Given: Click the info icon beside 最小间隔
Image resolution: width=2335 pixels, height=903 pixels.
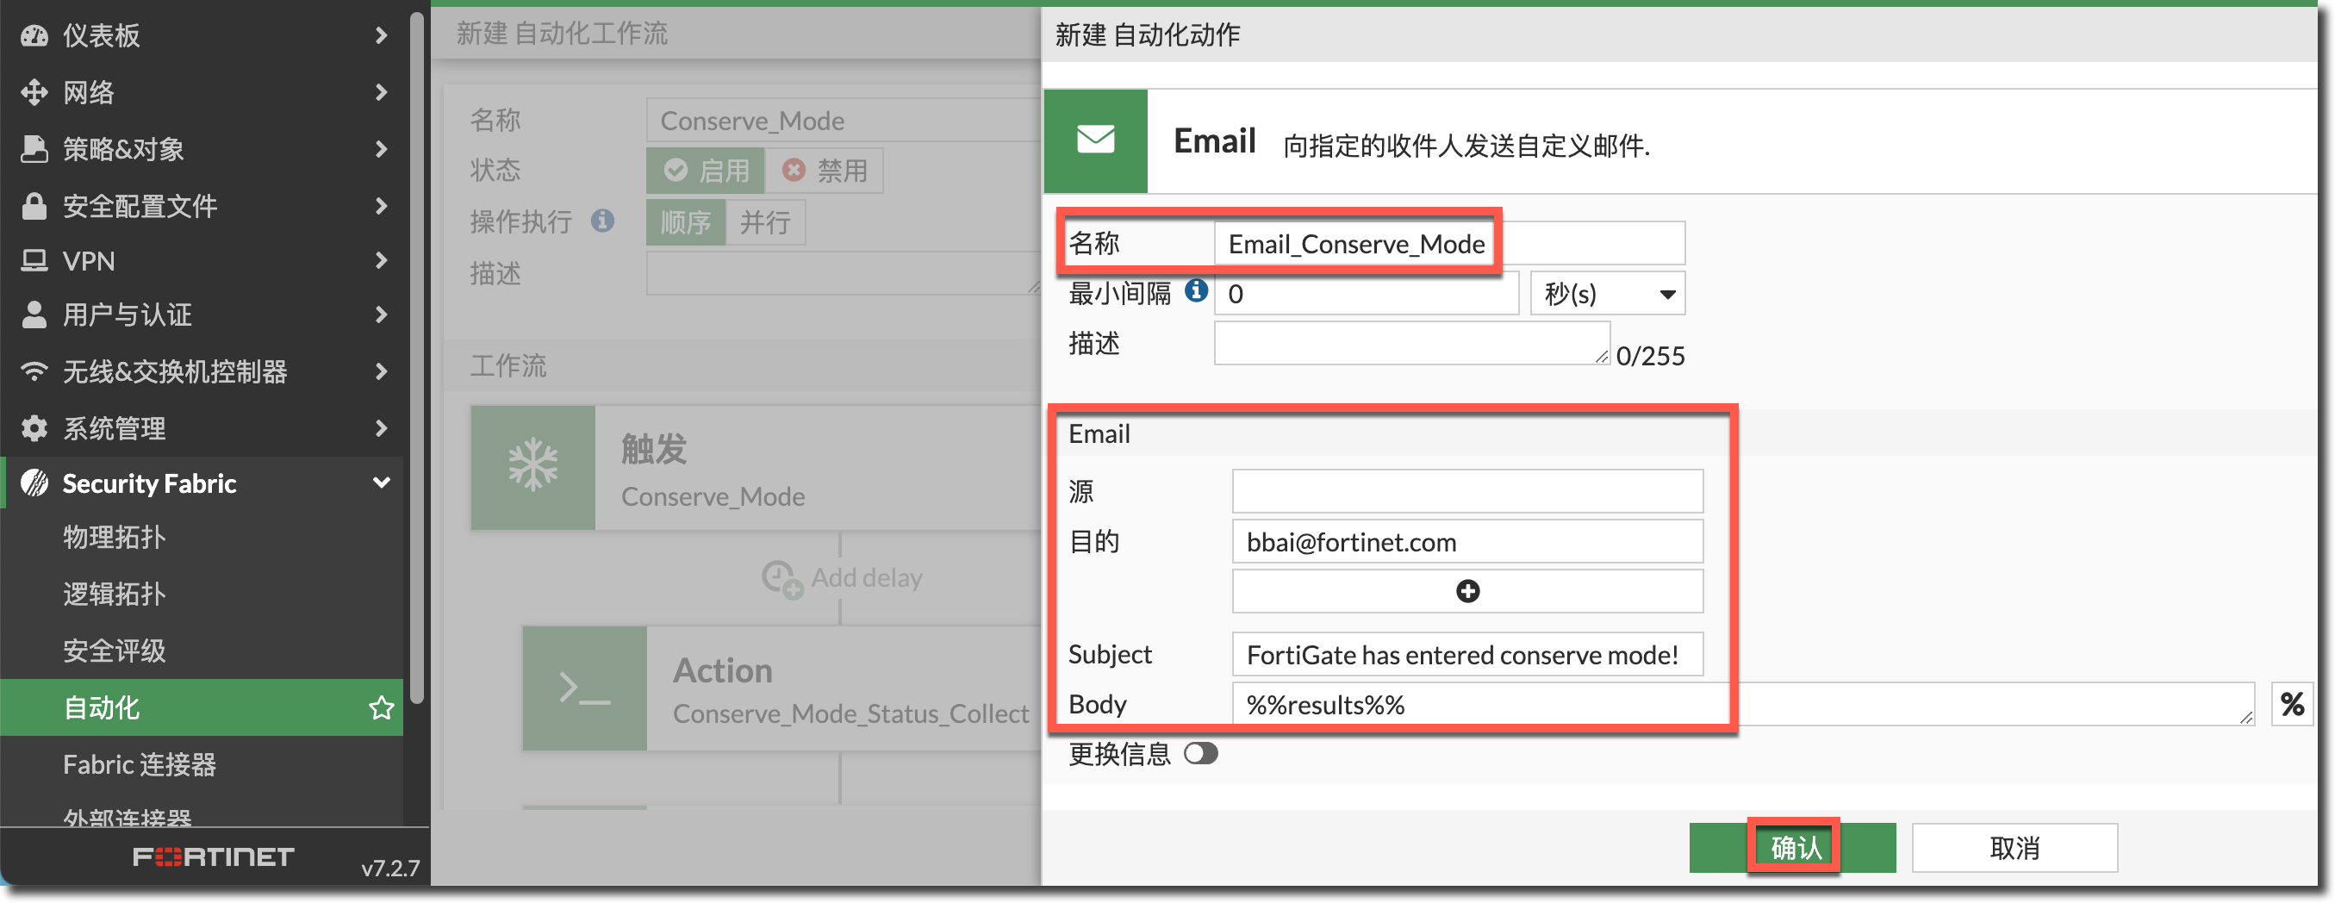Looking at the screenshot, I should 1196,291.
